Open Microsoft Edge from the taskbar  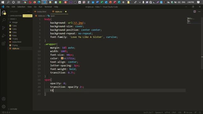pyautogui.click(x=39, y=2)
